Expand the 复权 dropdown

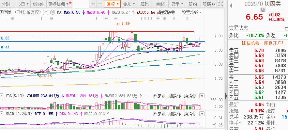[x=112, y=4]
